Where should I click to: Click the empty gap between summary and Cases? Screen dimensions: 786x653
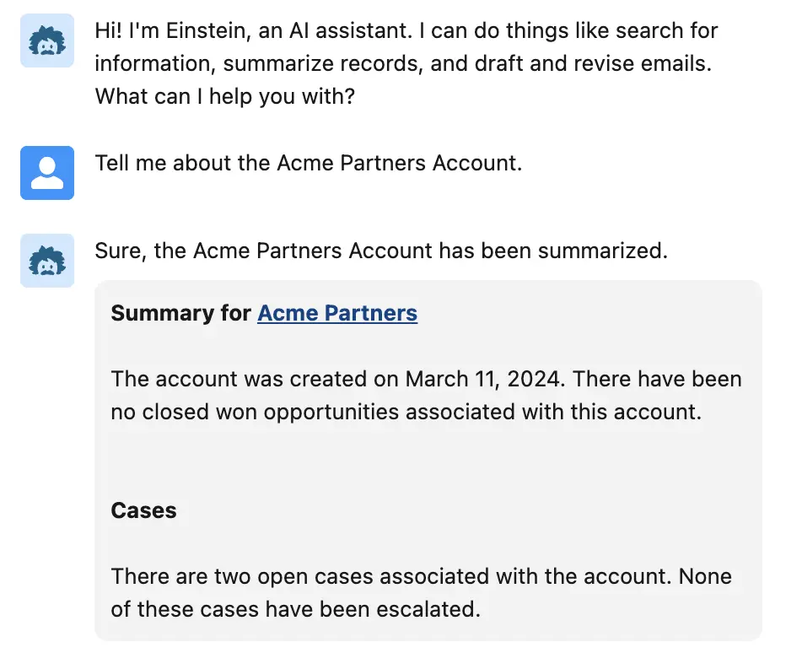point(427,462)
